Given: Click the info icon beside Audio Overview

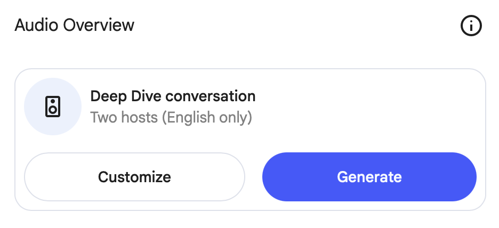Looking at the screenshot, I should coord(471,26).
